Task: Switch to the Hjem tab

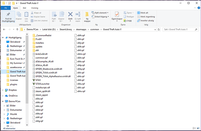Action: coord(15,8)
